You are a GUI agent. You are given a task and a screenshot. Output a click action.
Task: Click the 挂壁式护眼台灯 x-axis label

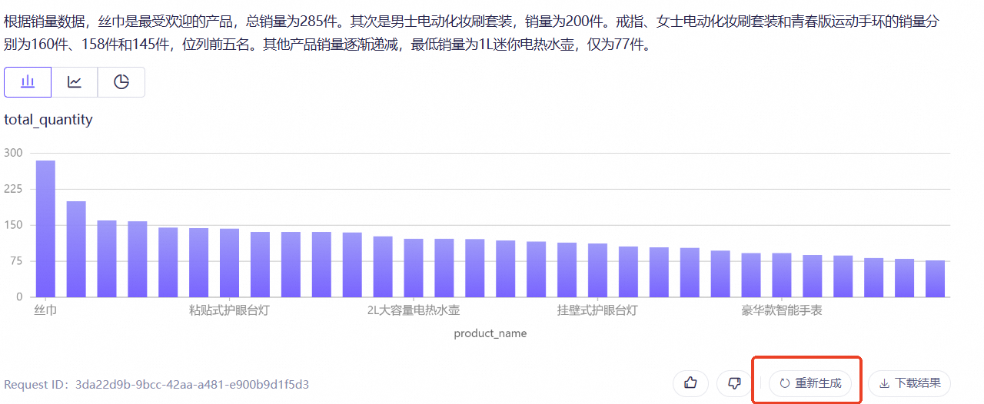(x=597, y=311)
